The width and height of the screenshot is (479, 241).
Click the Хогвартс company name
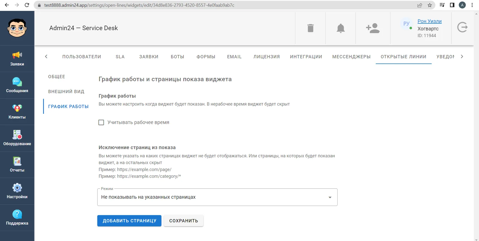[428, 28]
